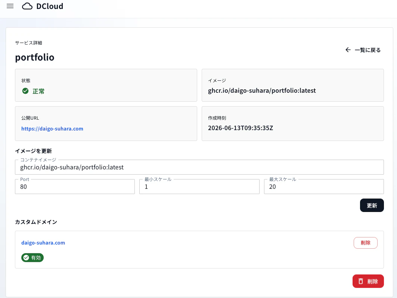
Task: Click the checkmark icon in 有効 badge
Action: tap(26, 258)
